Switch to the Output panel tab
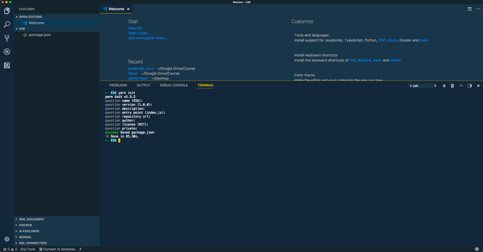This screenshot has width=483, height=252. (x=144, y=85)
